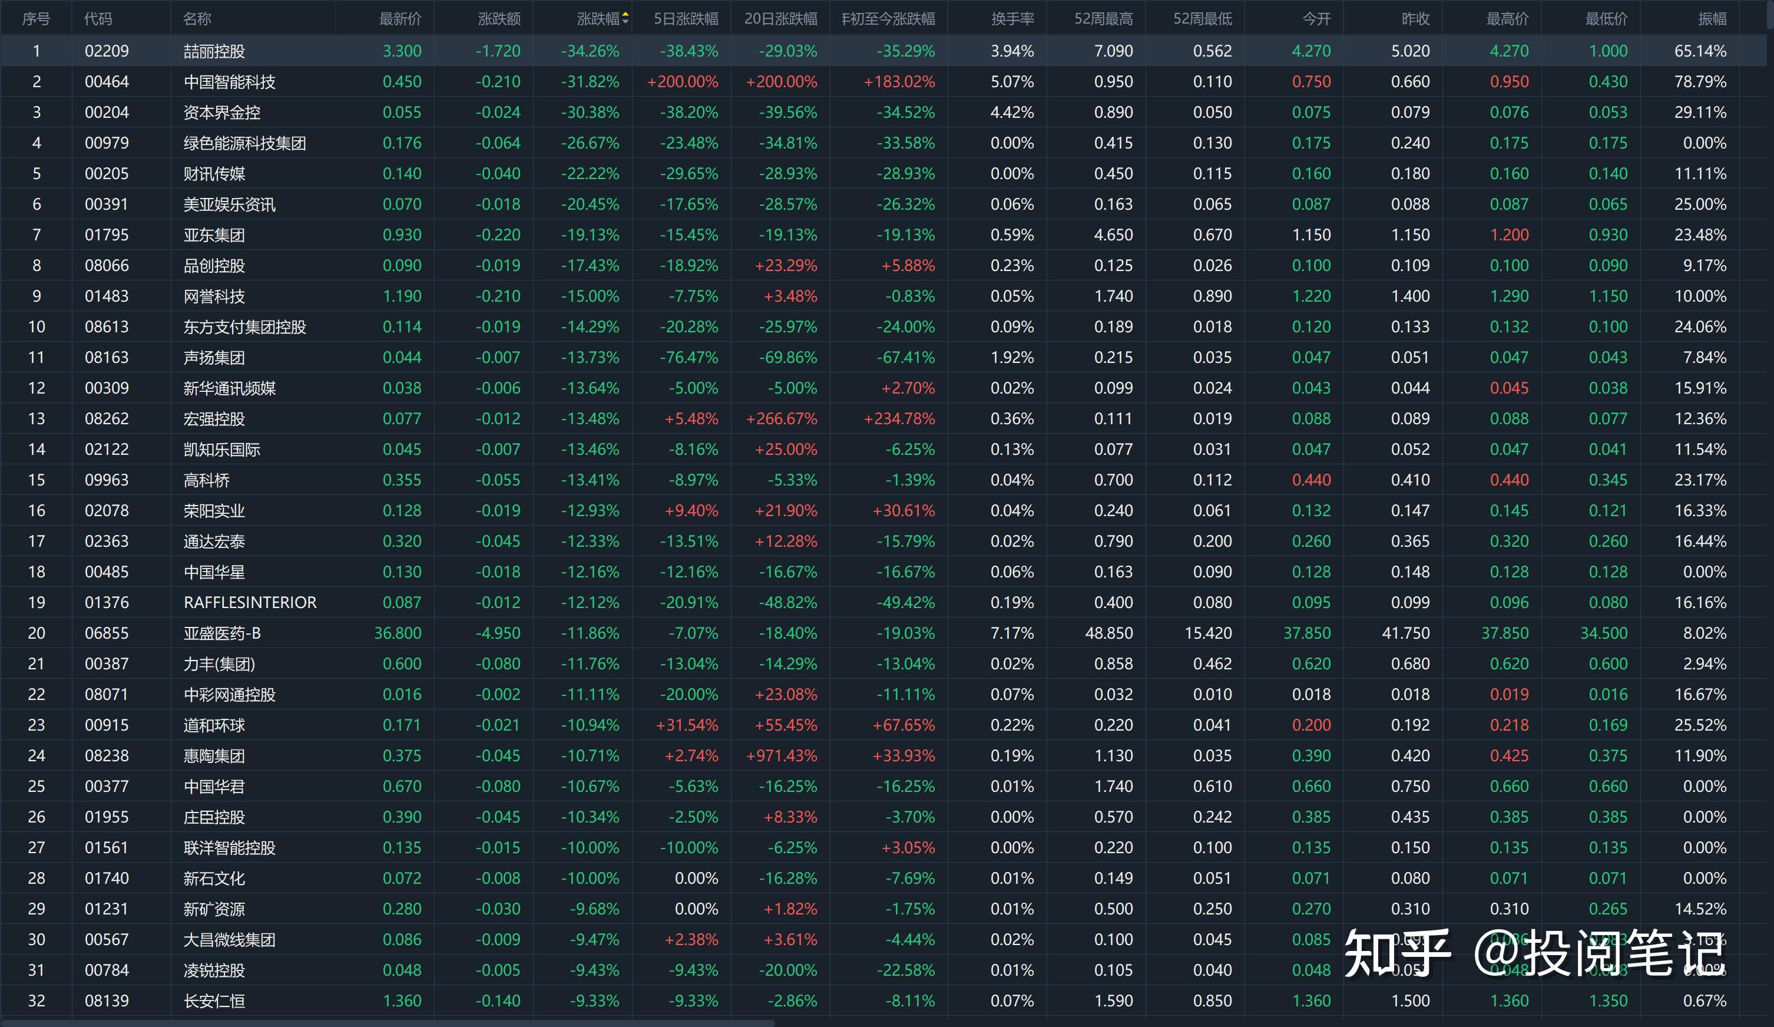Click the -76.47% five-day change value
The image size is (1774, 1027).
[689, 357]
